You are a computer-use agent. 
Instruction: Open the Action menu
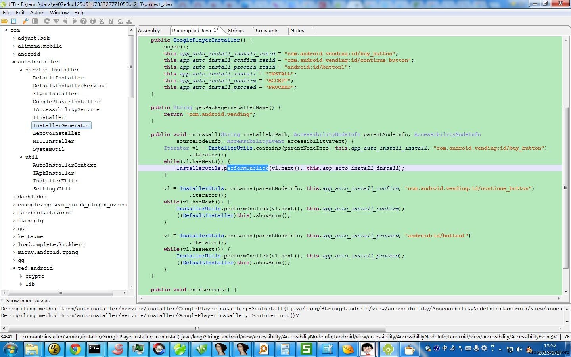pyautogui.click(x=37, y=13)
